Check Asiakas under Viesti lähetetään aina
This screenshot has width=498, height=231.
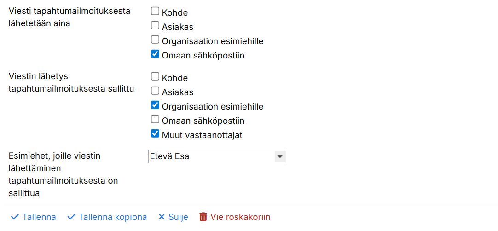coord(155,26)
